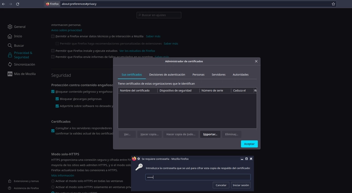
Task: Click the Ver... button
Action: 127,134
